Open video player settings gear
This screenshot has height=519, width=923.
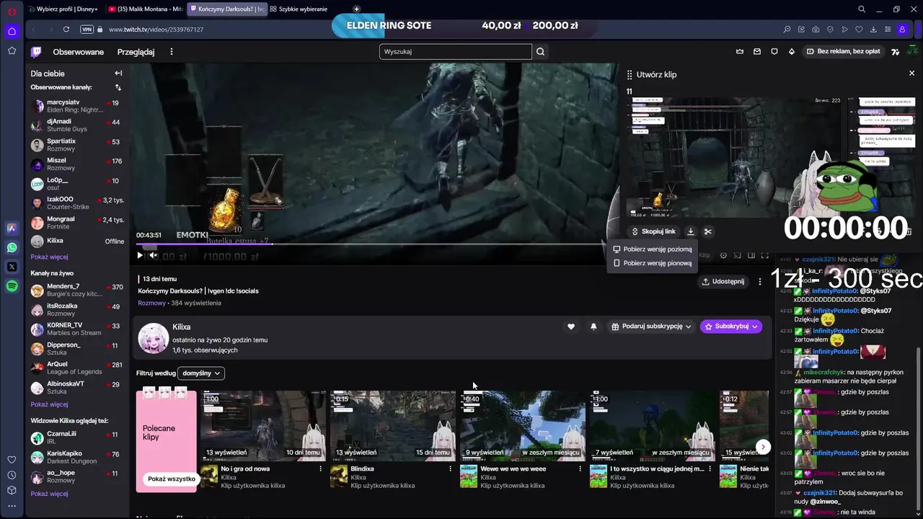(723, 256)
